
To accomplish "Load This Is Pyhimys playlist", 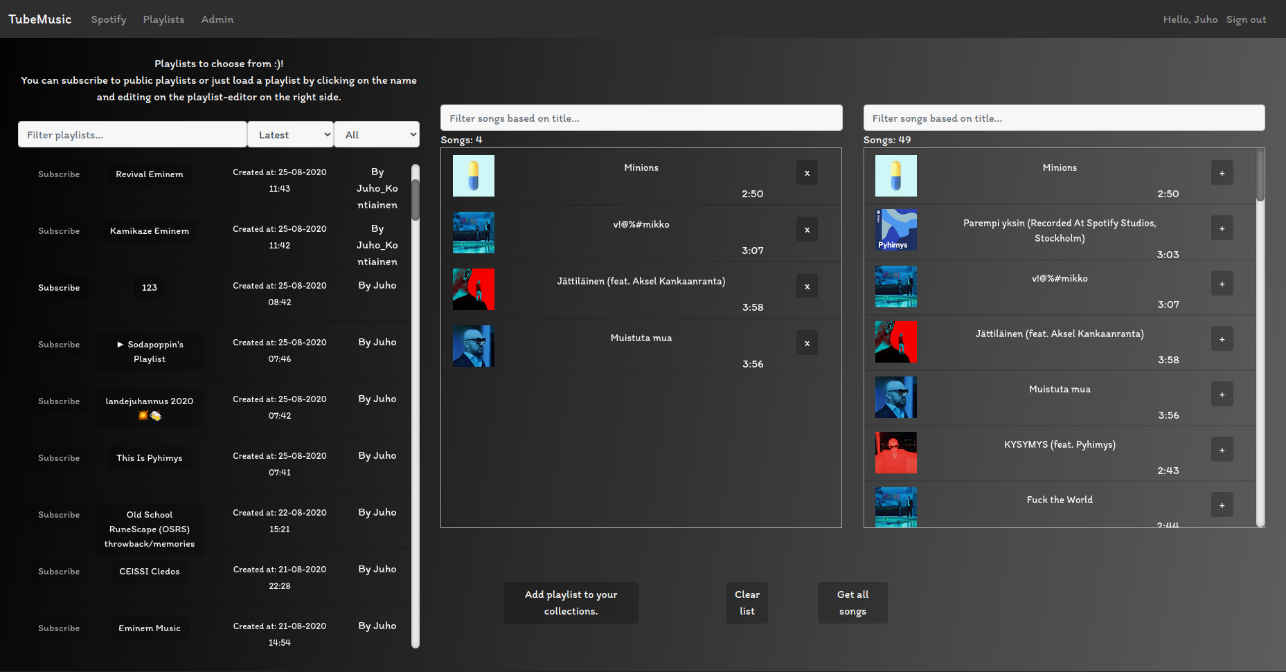I will (150, 458).
